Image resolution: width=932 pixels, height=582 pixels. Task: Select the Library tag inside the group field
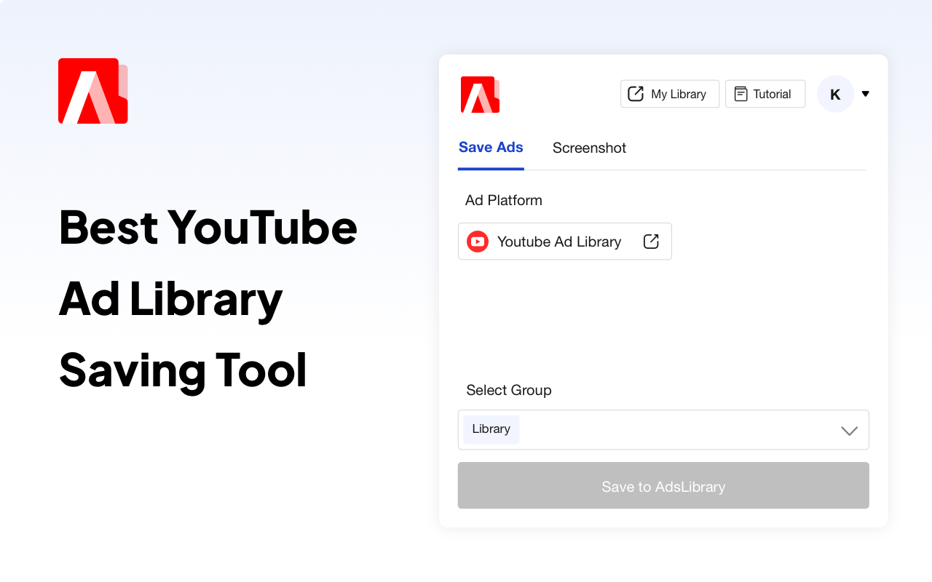click(491, 429)
